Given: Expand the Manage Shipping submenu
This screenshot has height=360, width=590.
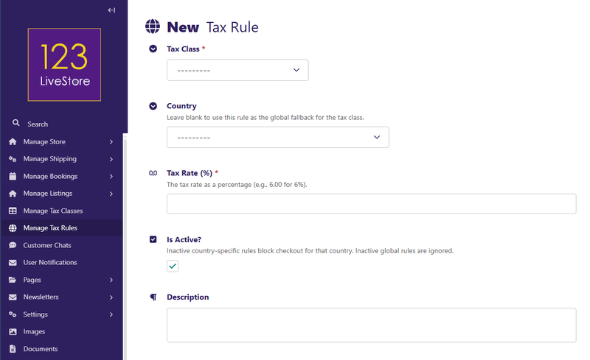Looking at the screenshot, I should 111,159.
